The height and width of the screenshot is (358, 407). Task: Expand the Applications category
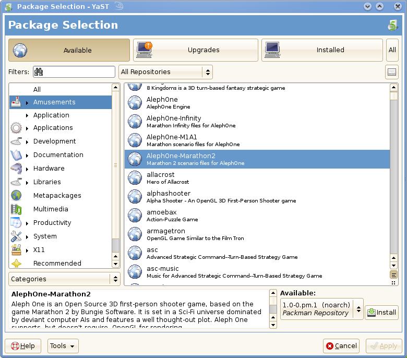coord(27,128)
